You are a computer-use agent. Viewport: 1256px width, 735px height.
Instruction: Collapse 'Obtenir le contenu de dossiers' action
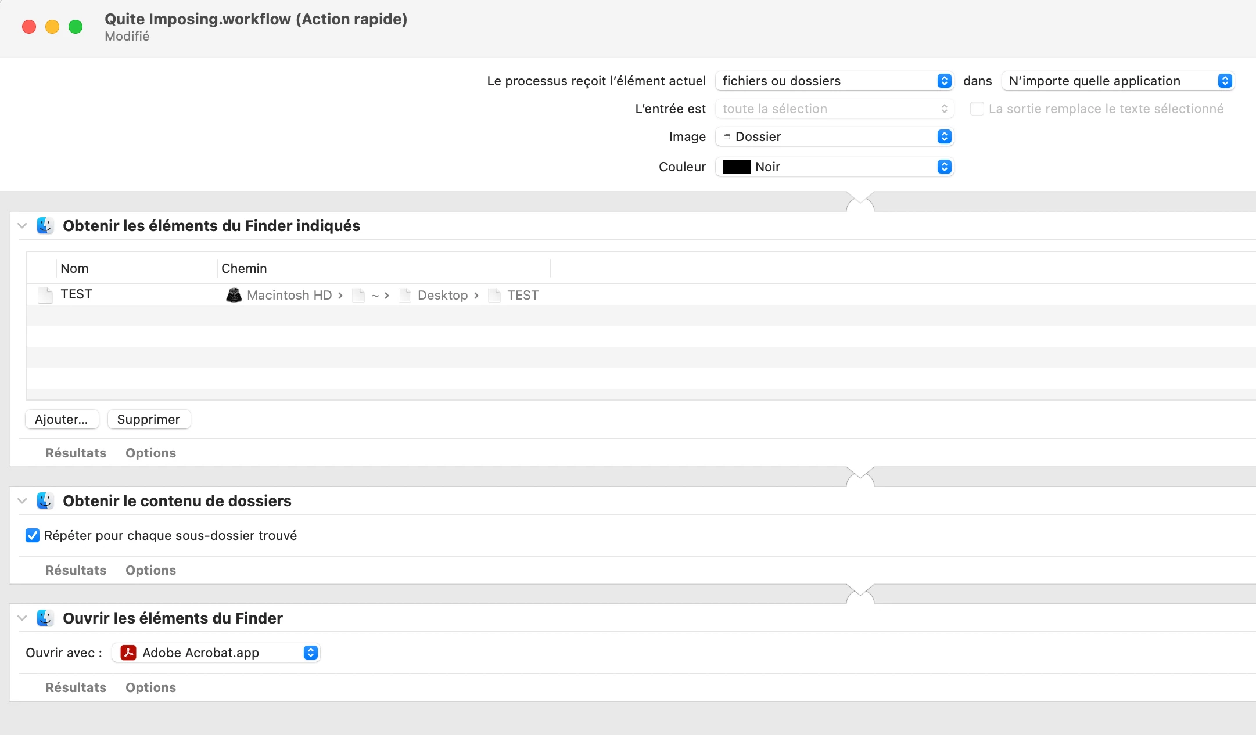(x=23, y=501)
